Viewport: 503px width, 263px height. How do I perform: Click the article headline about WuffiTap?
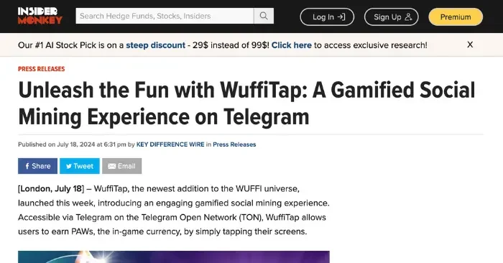coord(246,103)
